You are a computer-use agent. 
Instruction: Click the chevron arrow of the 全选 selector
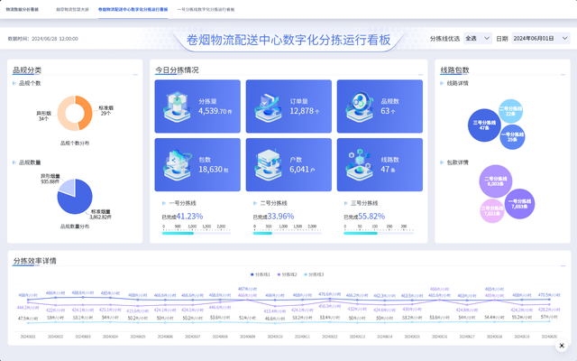click(x=487, y=38)
